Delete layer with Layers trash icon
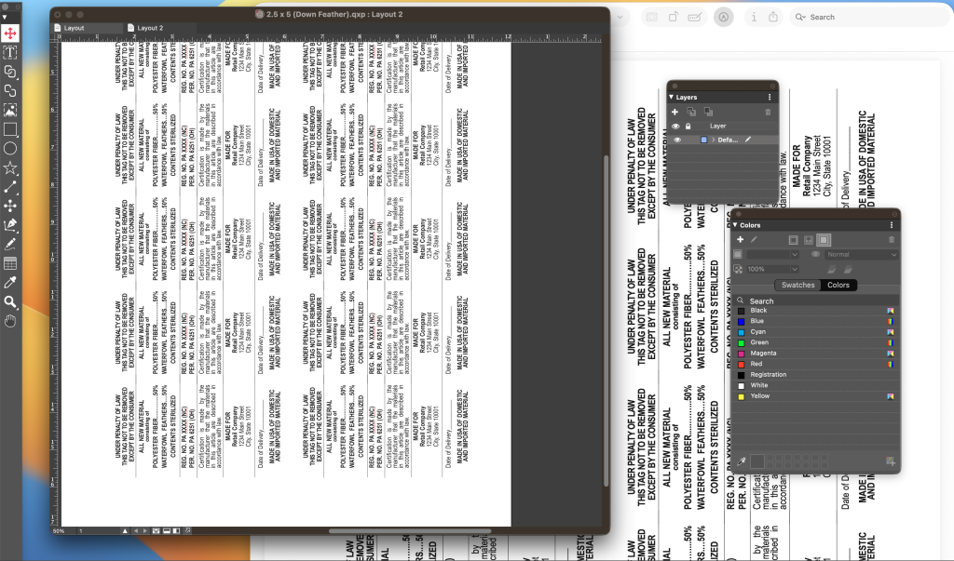 (768, 112)
